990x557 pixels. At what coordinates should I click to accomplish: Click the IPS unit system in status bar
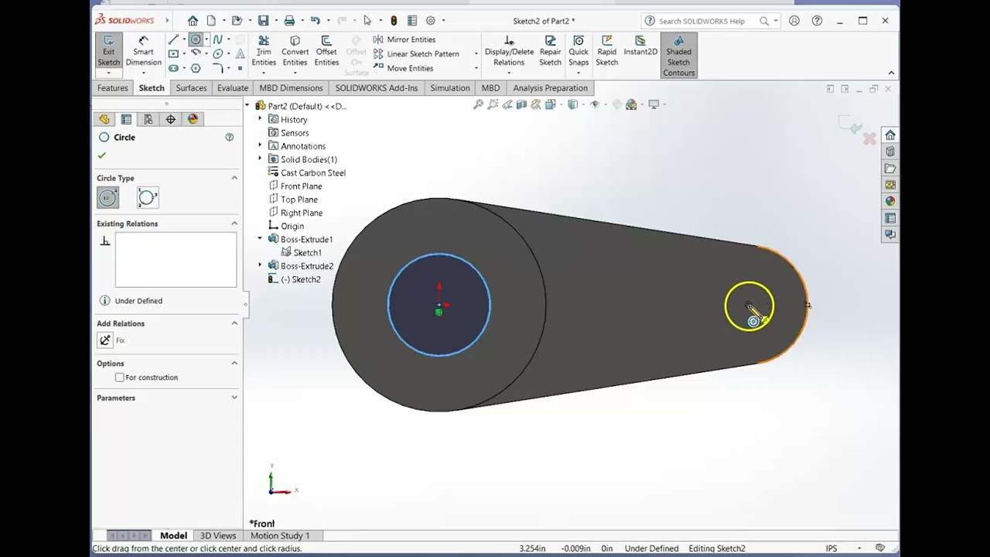[x=831, y=548]
